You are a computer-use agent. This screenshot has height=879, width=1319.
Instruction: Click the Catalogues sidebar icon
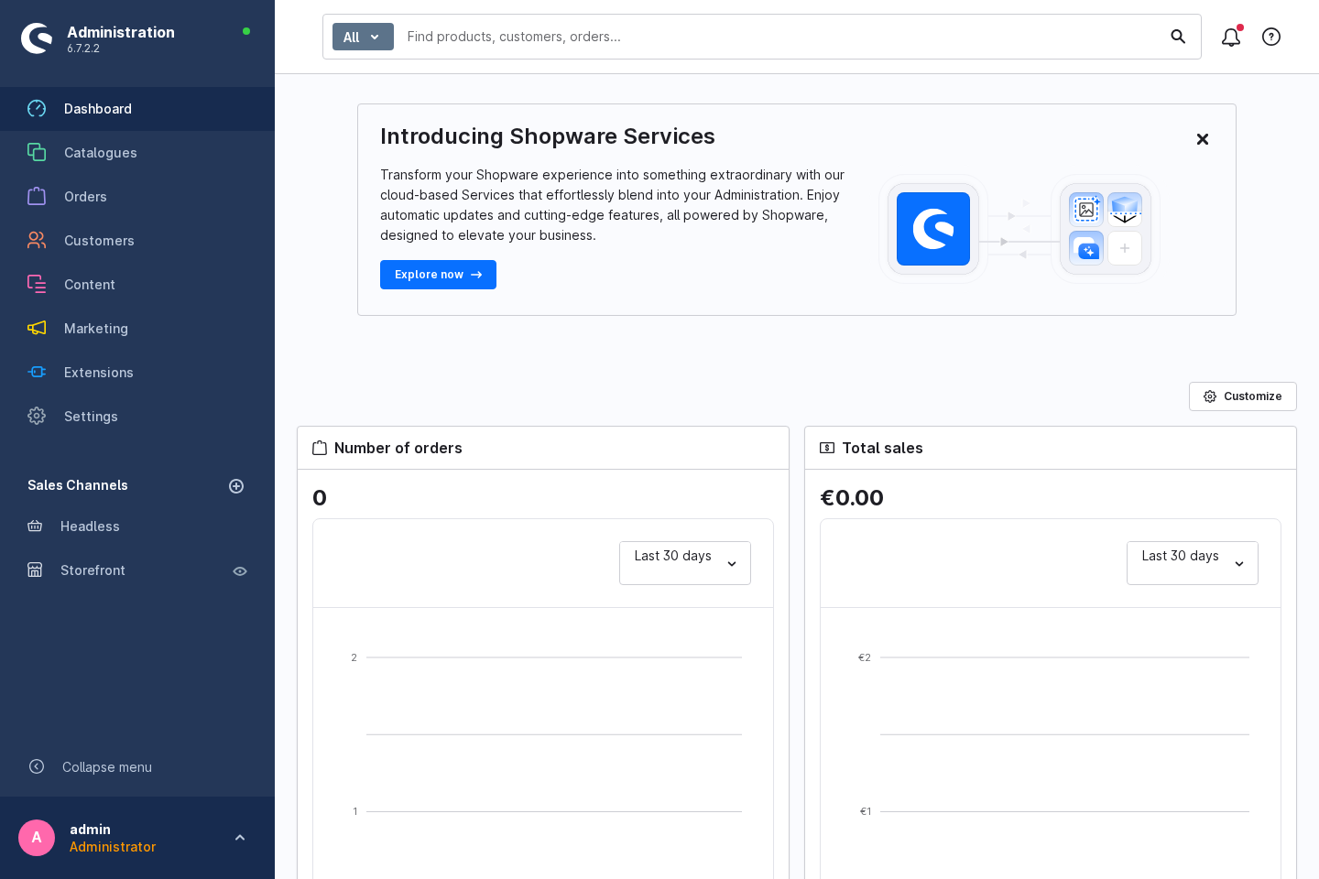(x=37, y=153)
